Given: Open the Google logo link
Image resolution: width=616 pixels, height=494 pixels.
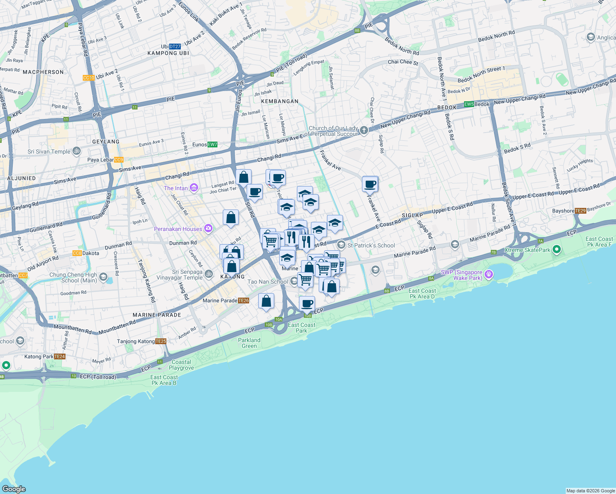Looking at the screenshot, I should tap(14, 489).
